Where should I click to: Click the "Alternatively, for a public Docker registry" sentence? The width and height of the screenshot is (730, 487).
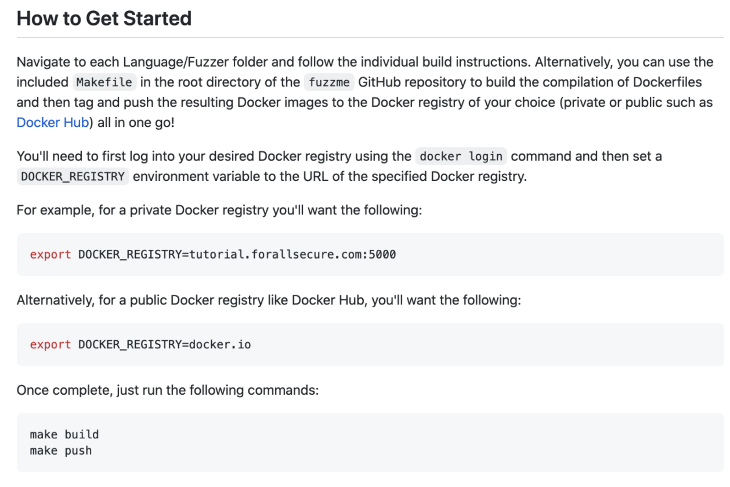(269, 300)
